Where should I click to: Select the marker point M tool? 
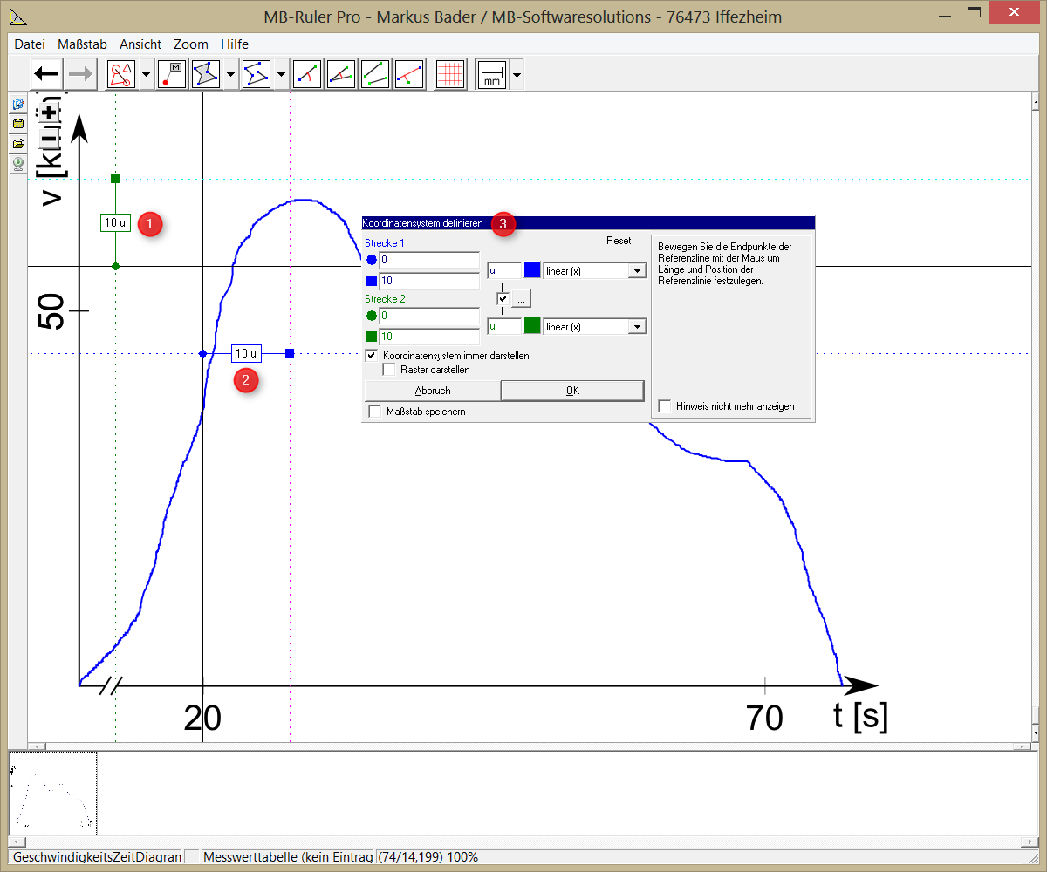172,74
